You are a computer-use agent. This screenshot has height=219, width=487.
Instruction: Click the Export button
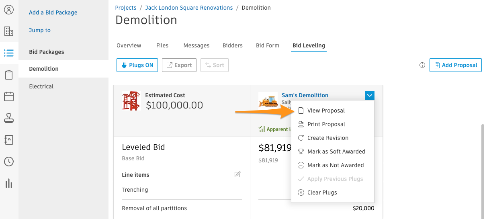click(179, 65)
